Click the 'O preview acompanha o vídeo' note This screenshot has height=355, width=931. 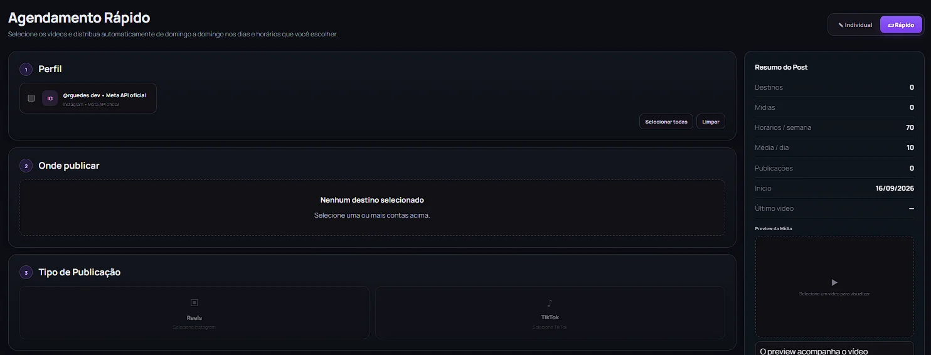813,351
